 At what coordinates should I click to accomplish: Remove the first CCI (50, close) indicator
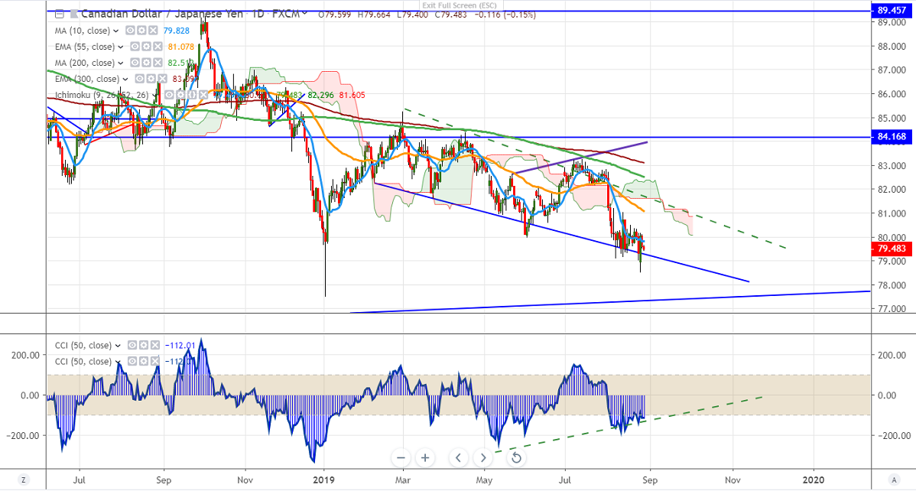154,346
